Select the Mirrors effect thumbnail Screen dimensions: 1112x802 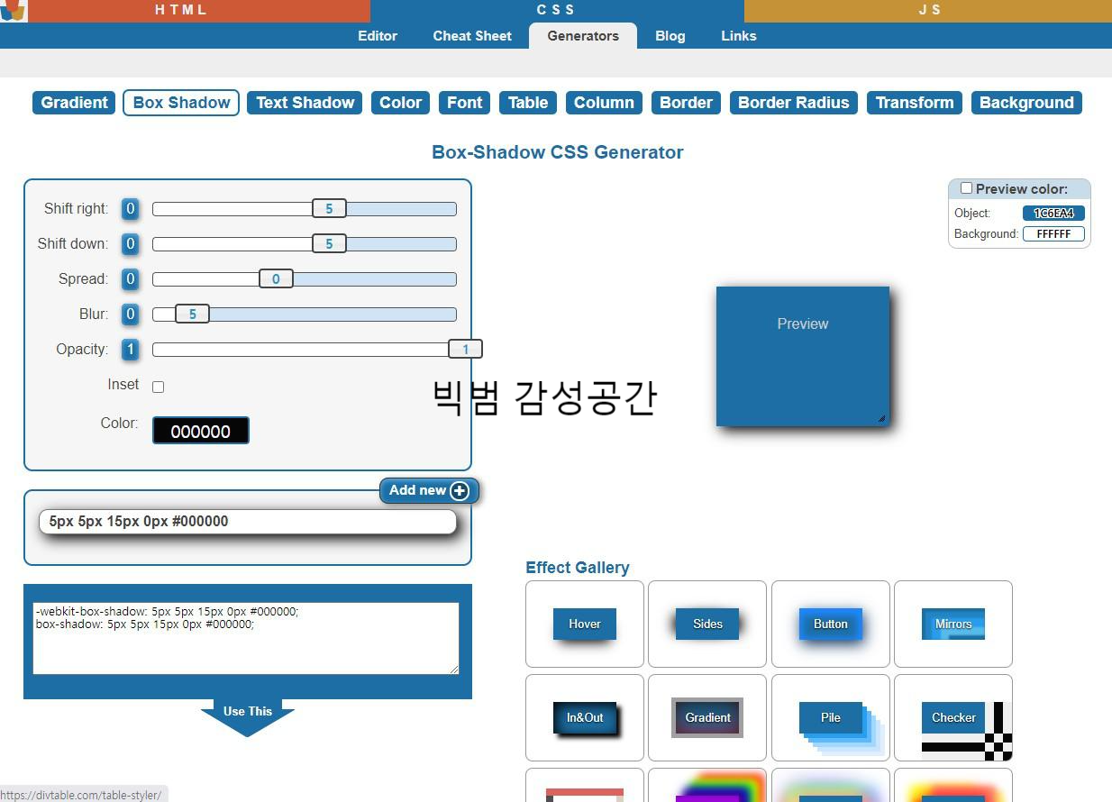coord(953,624)
